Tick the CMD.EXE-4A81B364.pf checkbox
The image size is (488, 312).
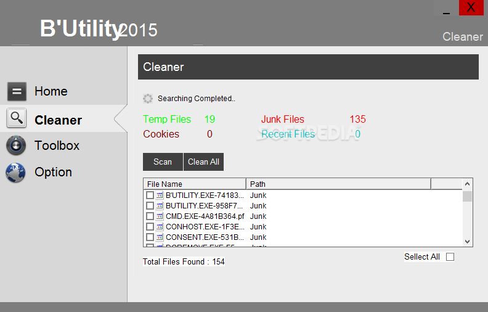pyautogui.click(x=150, y=216)
